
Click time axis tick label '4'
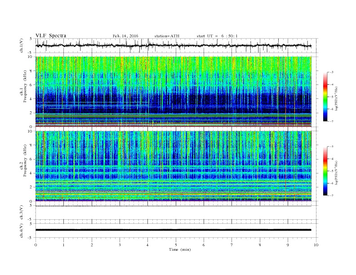[x=147, y=245]
